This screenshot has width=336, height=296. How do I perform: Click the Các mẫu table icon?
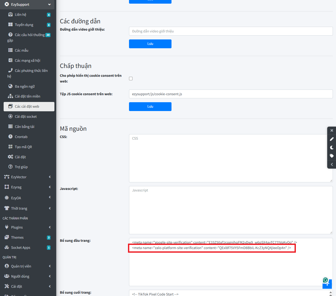tap(10, 50)
